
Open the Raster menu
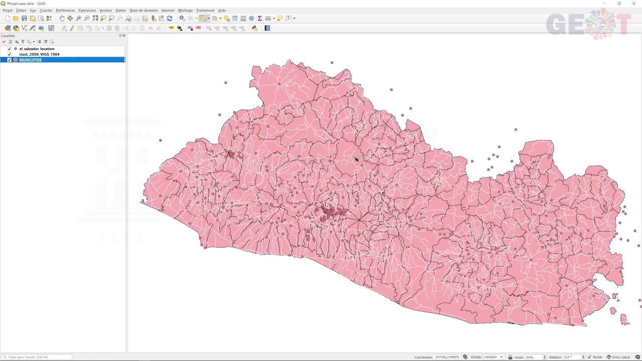coord(121,11)
